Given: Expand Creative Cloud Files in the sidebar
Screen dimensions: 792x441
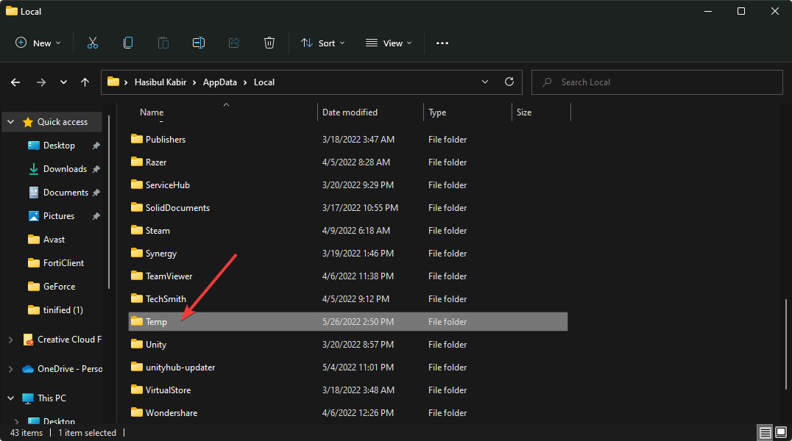Looking at the screenshot, I should 10,339.
